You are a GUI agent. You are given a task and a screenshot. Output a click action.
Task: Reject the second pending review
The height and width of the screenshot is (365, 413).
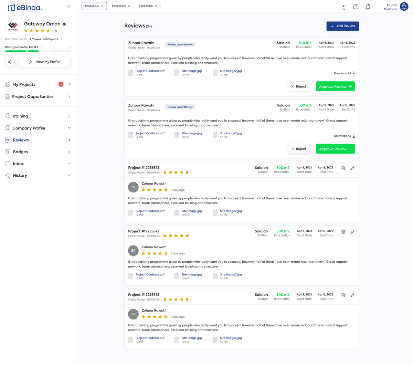point(299,149)
